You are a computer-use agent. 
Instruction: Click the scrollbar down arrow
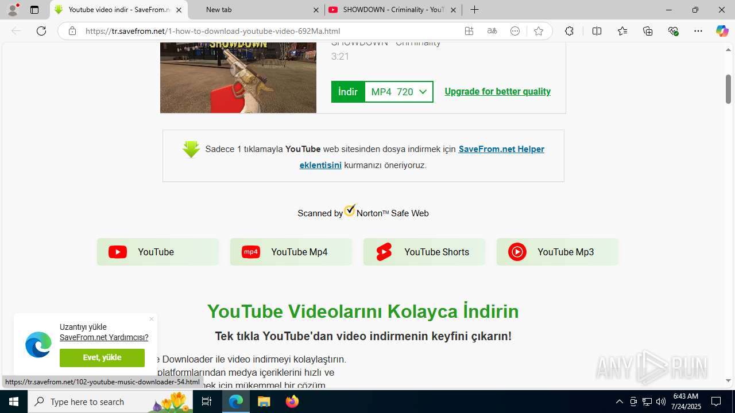(728, 380)
